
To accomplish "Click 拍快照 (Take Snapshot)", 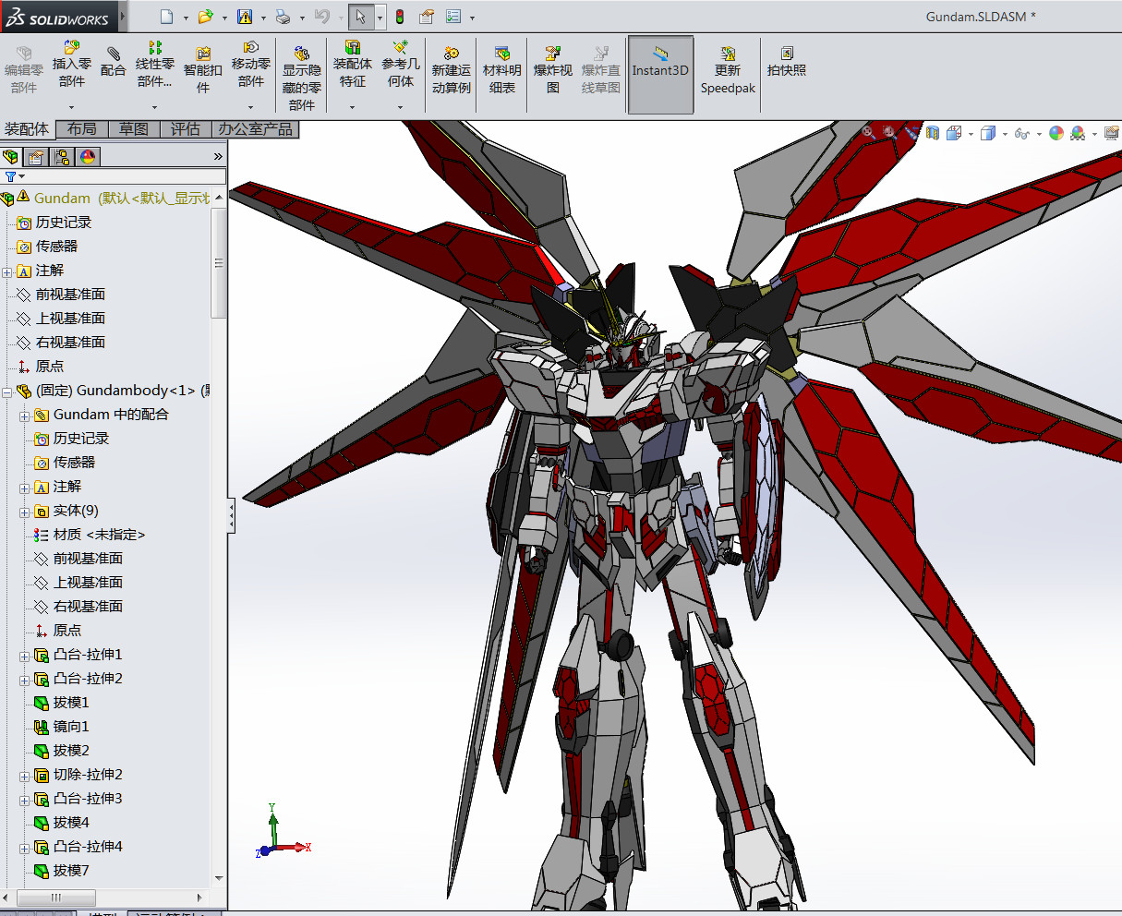I will 786,62.
